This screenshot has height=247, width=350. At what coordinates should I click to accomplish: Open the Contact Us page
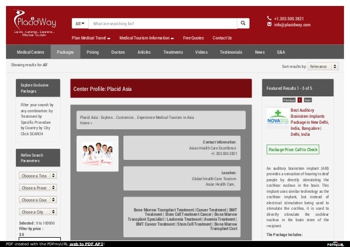pyautogui.click(x=222, y=38)
